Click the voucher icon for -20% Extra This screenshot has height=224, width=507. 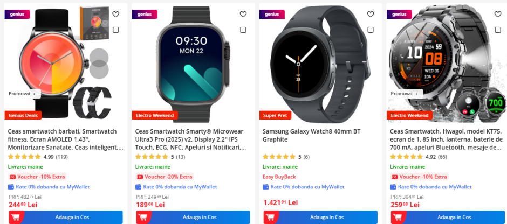point(140,177)
